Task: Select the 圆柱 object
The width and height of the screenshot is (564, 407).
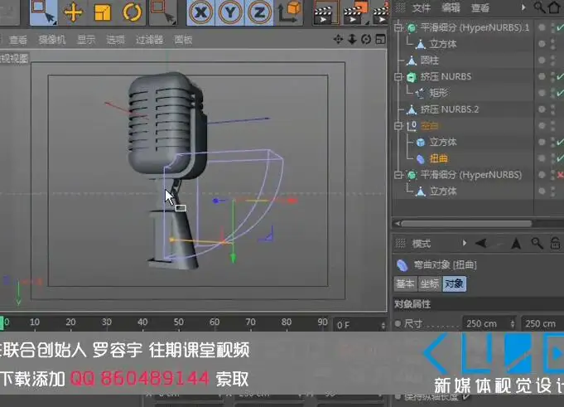Action: click(430, 60)
